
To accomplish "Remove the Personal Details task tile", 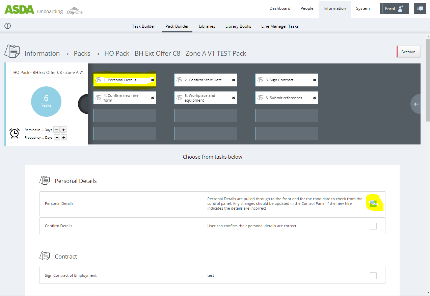I will 152,80.
